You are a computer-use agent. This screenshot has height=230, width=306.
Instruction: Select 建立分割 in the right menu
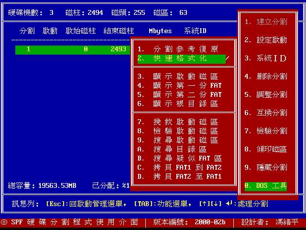coord(266,22)
